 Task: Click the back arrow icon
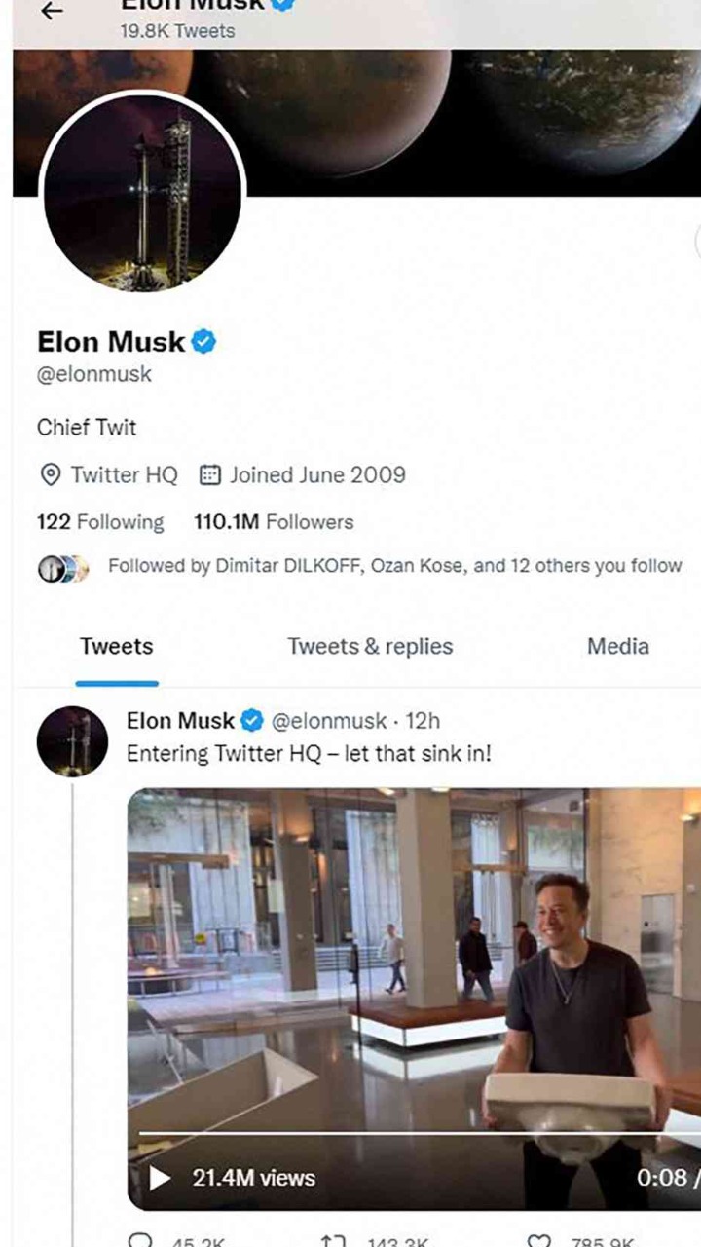coord(53,11)
